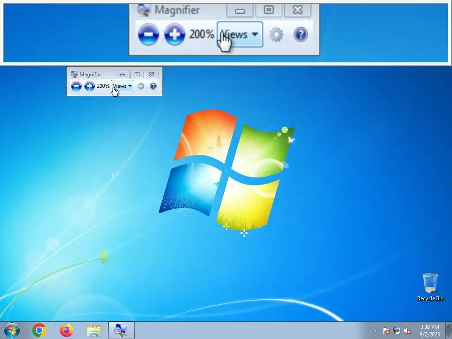Select the Recycle Bin desktop icon

point(430,287)
